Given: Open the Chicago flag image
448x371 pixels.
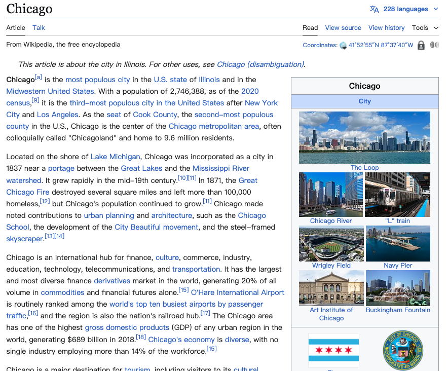Looking at the screenshot, I should (x=333, y=350).
